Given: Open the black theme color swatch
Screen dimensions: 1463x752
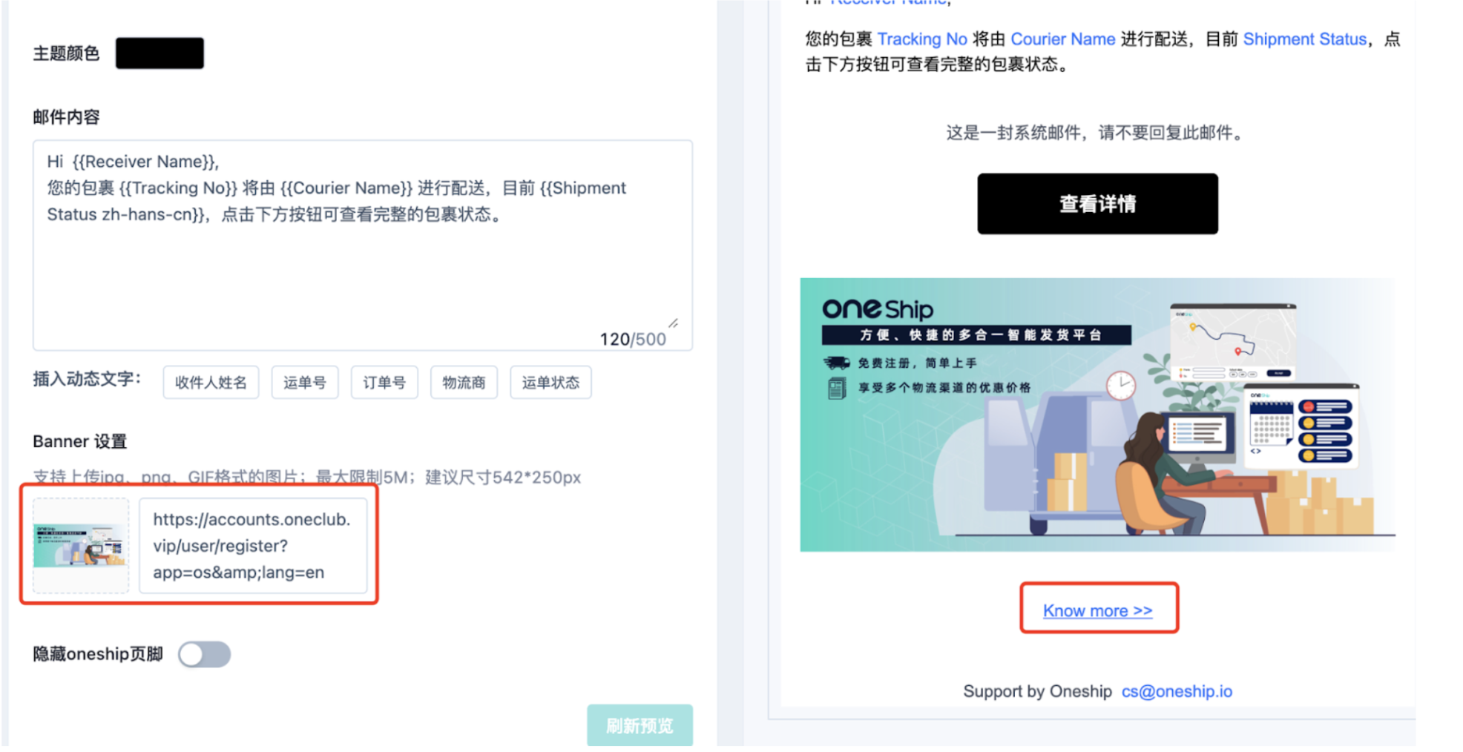Looking at the screenshot, I should (x=160, y=53).
